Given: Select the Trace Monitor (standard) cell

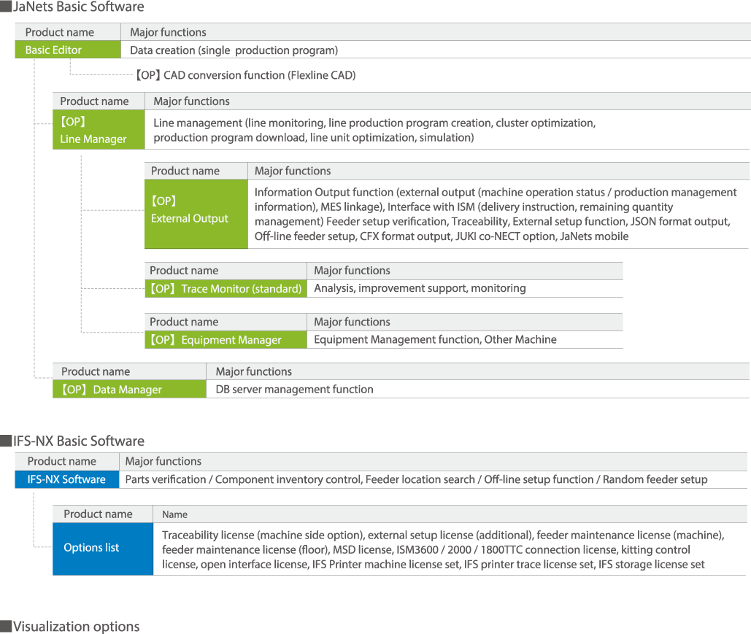Looking at the screenshot, I should (226, 289).
